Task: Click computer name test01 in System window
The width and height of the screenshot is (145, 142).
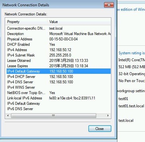Action: point(123,99)
